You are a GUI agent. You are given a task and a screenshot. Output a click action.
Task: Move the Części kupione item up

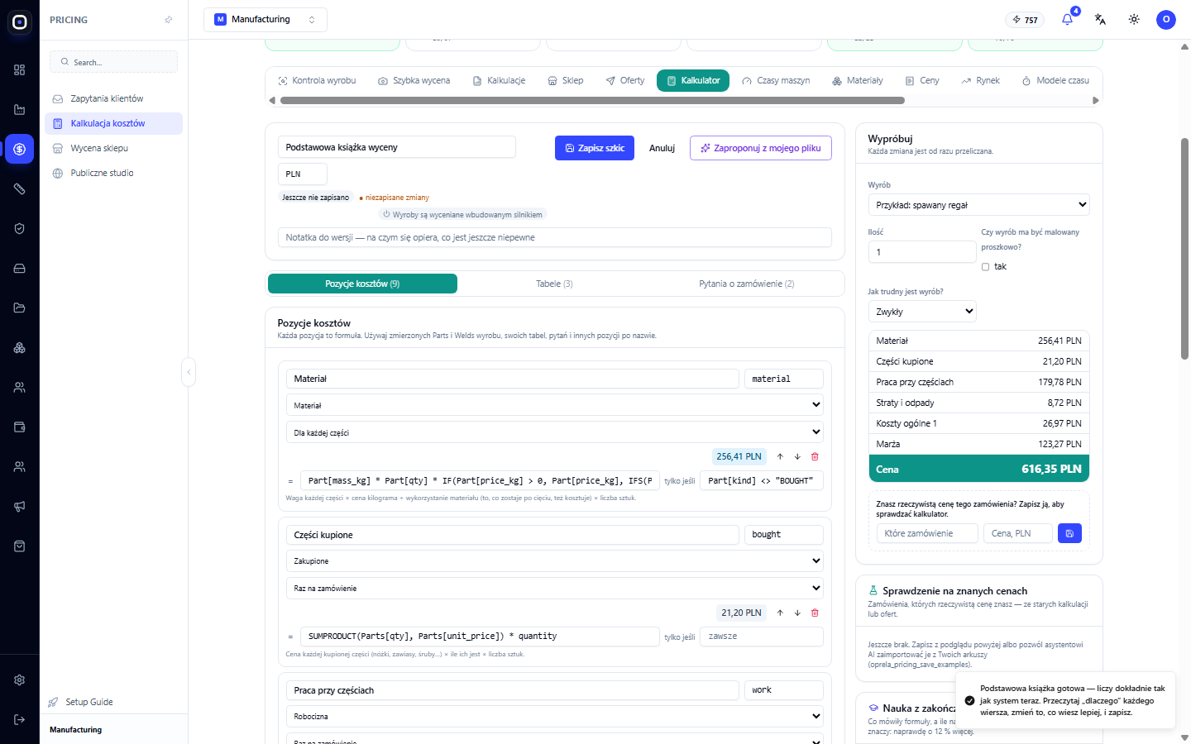780,613
